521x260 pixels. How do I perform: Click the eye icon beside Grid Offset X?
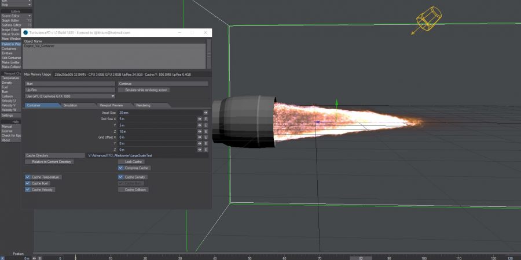click(200, 138)
